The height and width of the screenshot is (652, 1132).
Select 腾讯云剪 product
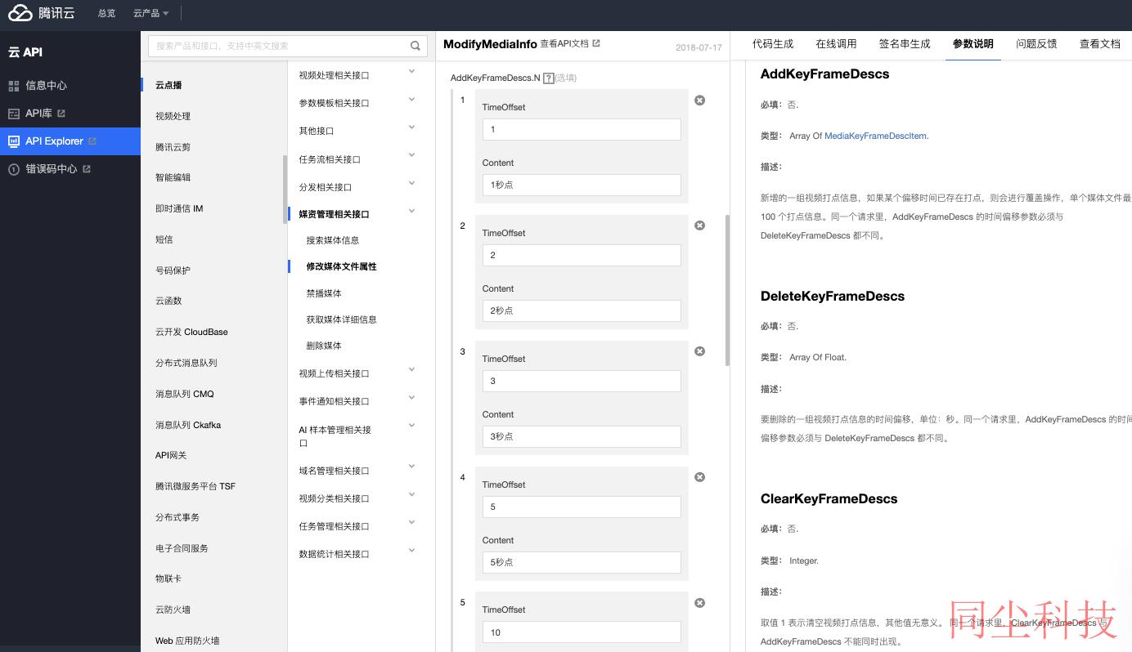point(173,147)
